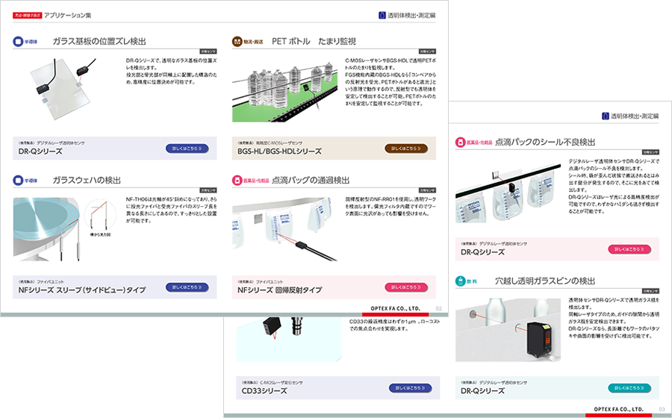672x418 pixels.
Task: Click the アプリケーション集 title text
Action: click(x=68, y=16)
